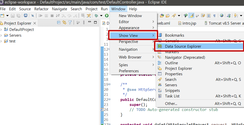Choose Outline view entry

[x=200, y=63]
